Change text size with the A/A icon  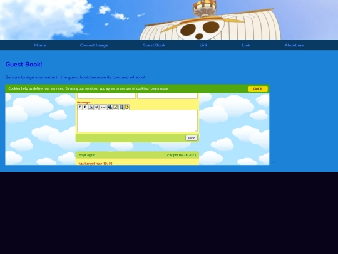(x=96, y=107)
